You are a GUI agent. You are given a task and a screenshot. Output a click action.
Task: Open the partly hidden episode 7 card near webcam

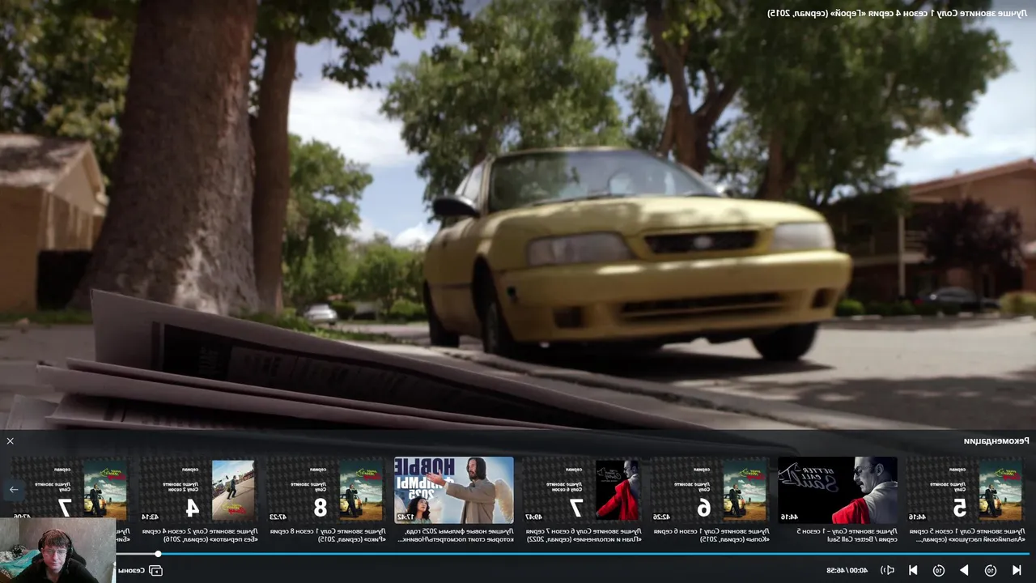70,488
